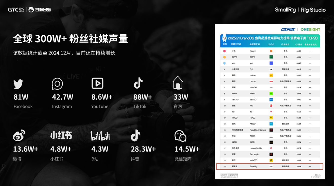Click the Instagram label
Viewport: 334px width, 186px height.
tap(62, 107)
